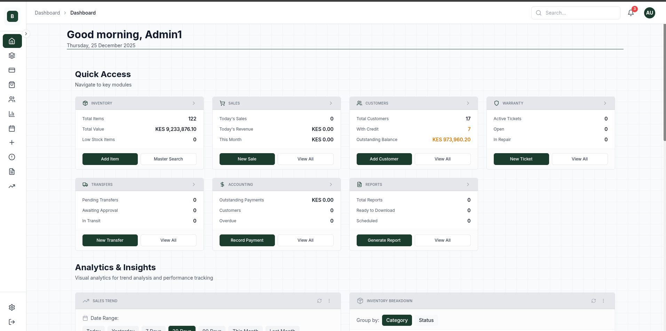Click the plus icon to create new record
Viewport: 666px width, 331px height.
pos(12,142)
